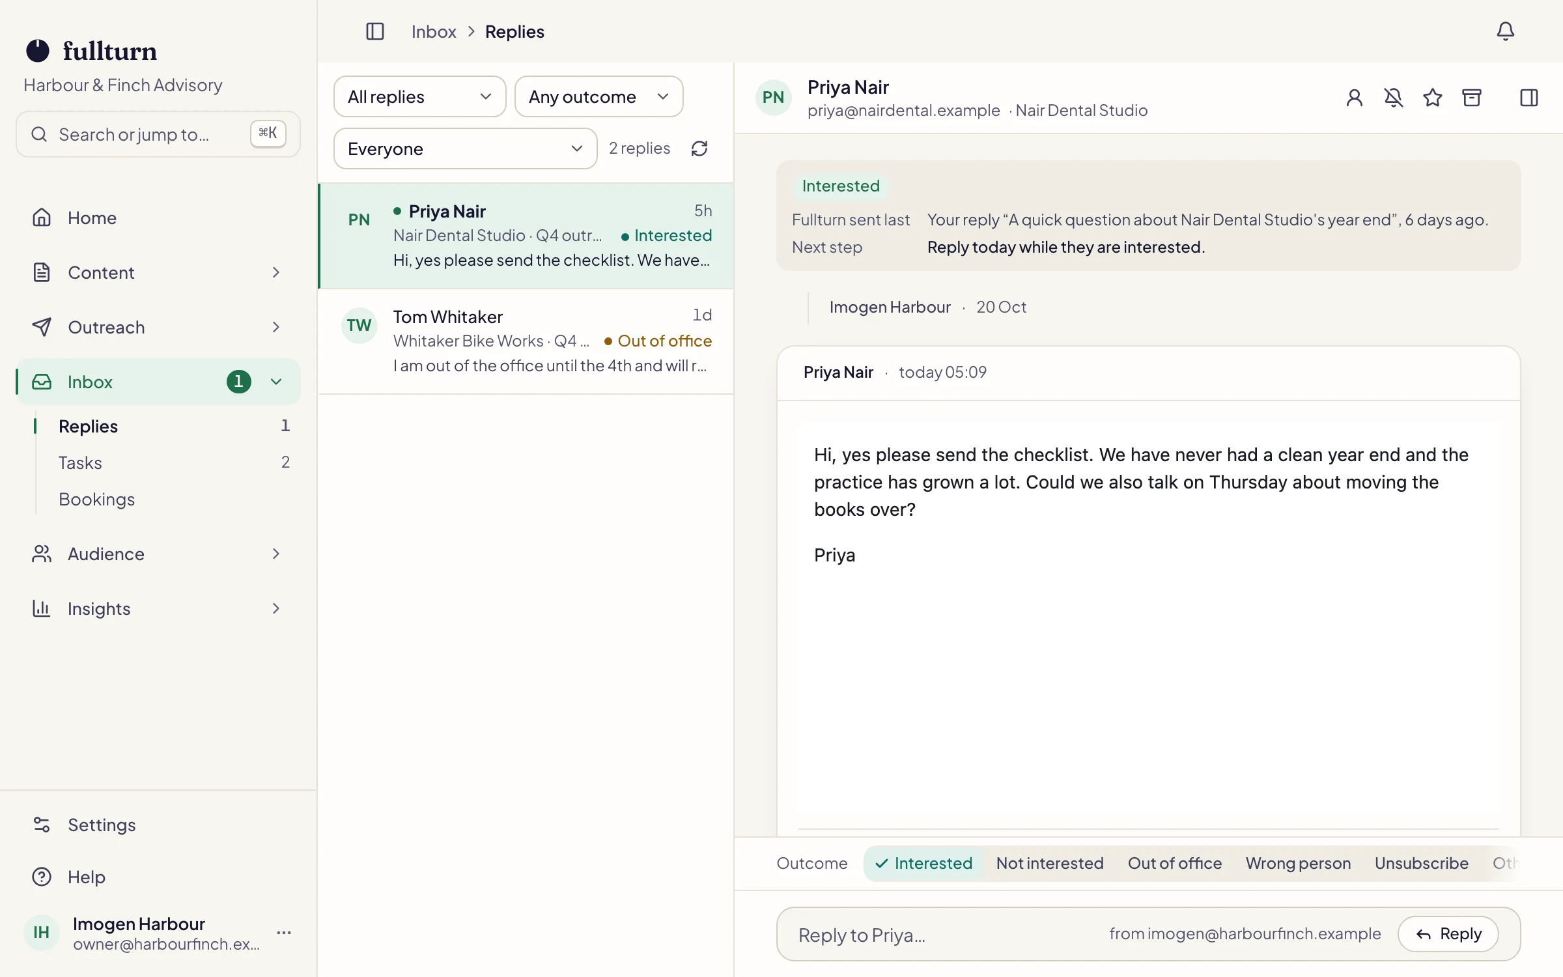Viewport: 1563px width, 977px height.
Task: Expand the Outreach section chevron
Action: point(276,327)
